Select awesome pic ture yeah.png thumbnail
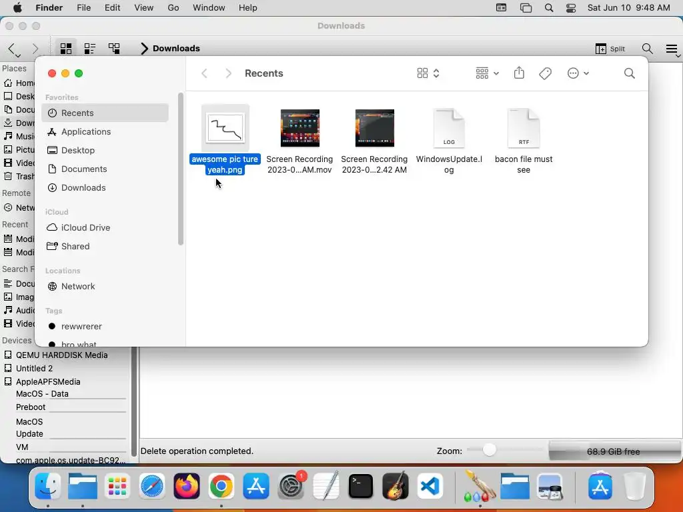Image resolution: width=683 pixels, height=512 pixels. 225,128
